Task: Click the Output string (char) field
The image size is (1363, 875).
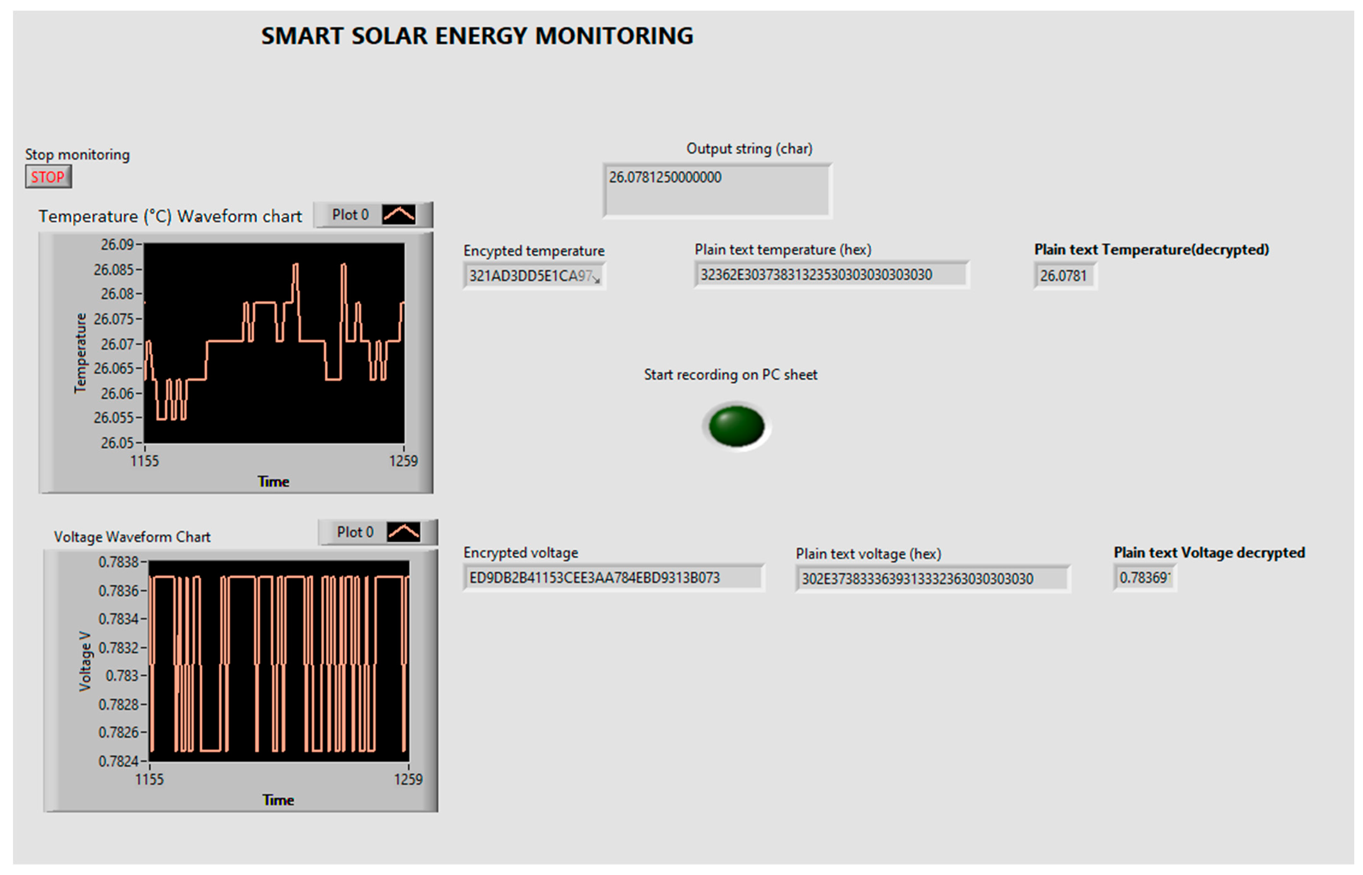Action: [x=717, y=190]
